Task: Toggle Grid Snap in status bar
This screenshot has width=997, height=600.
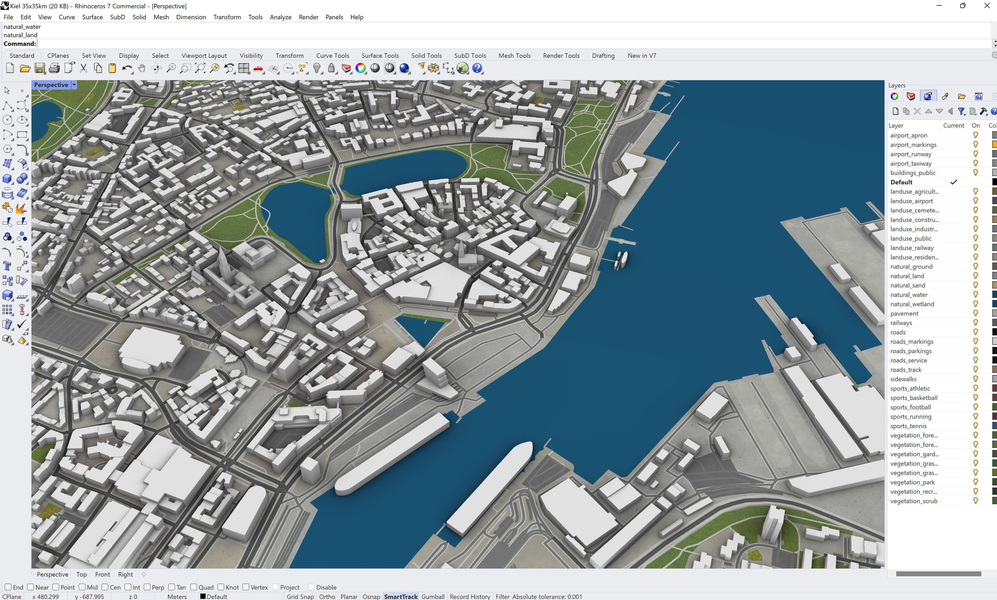Action: point(300,596)
